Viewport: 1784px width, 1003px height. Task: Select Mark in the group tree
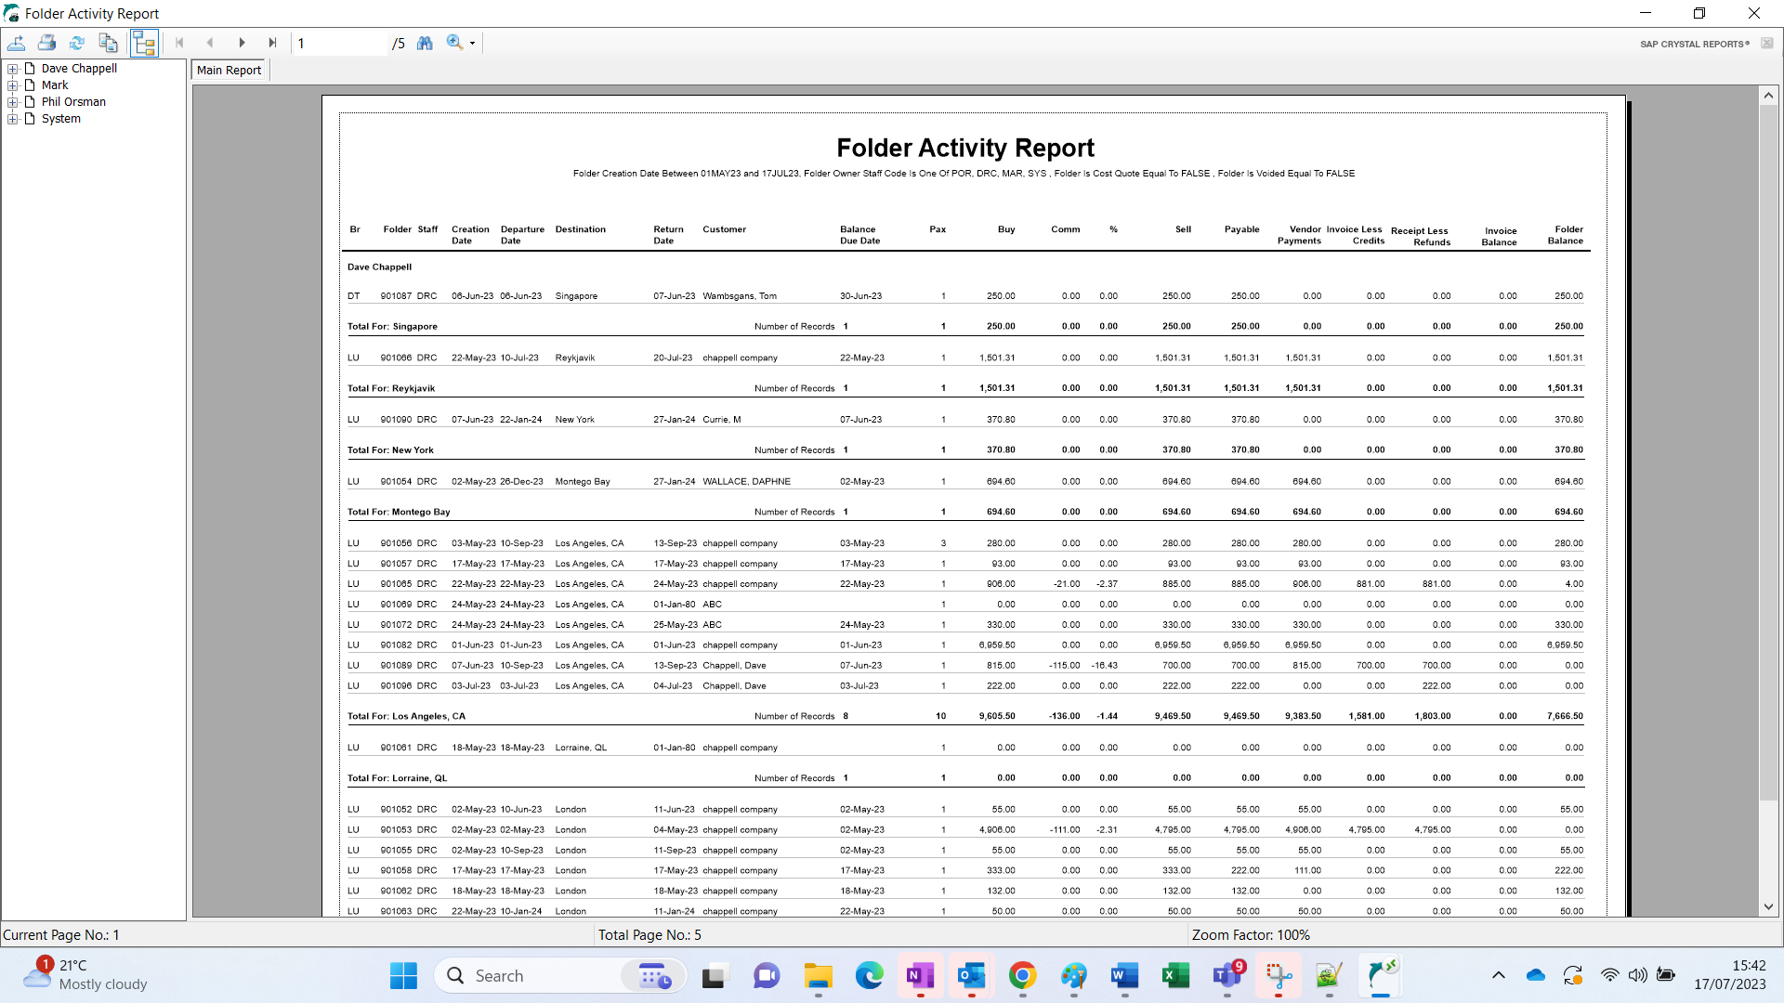[x=55, y=85]
